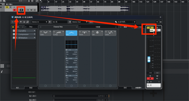Open the Stereo Out output routing dropdown

click(x=80, y=22)
